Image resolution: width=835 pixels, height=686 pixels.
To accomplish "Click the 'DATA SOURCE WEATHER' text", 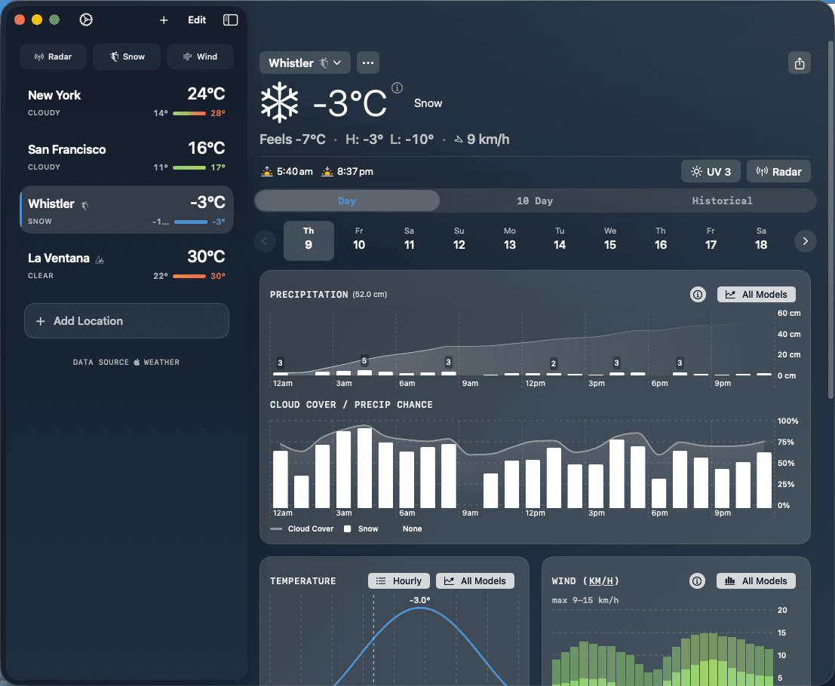I will click(x=126, y=362).
